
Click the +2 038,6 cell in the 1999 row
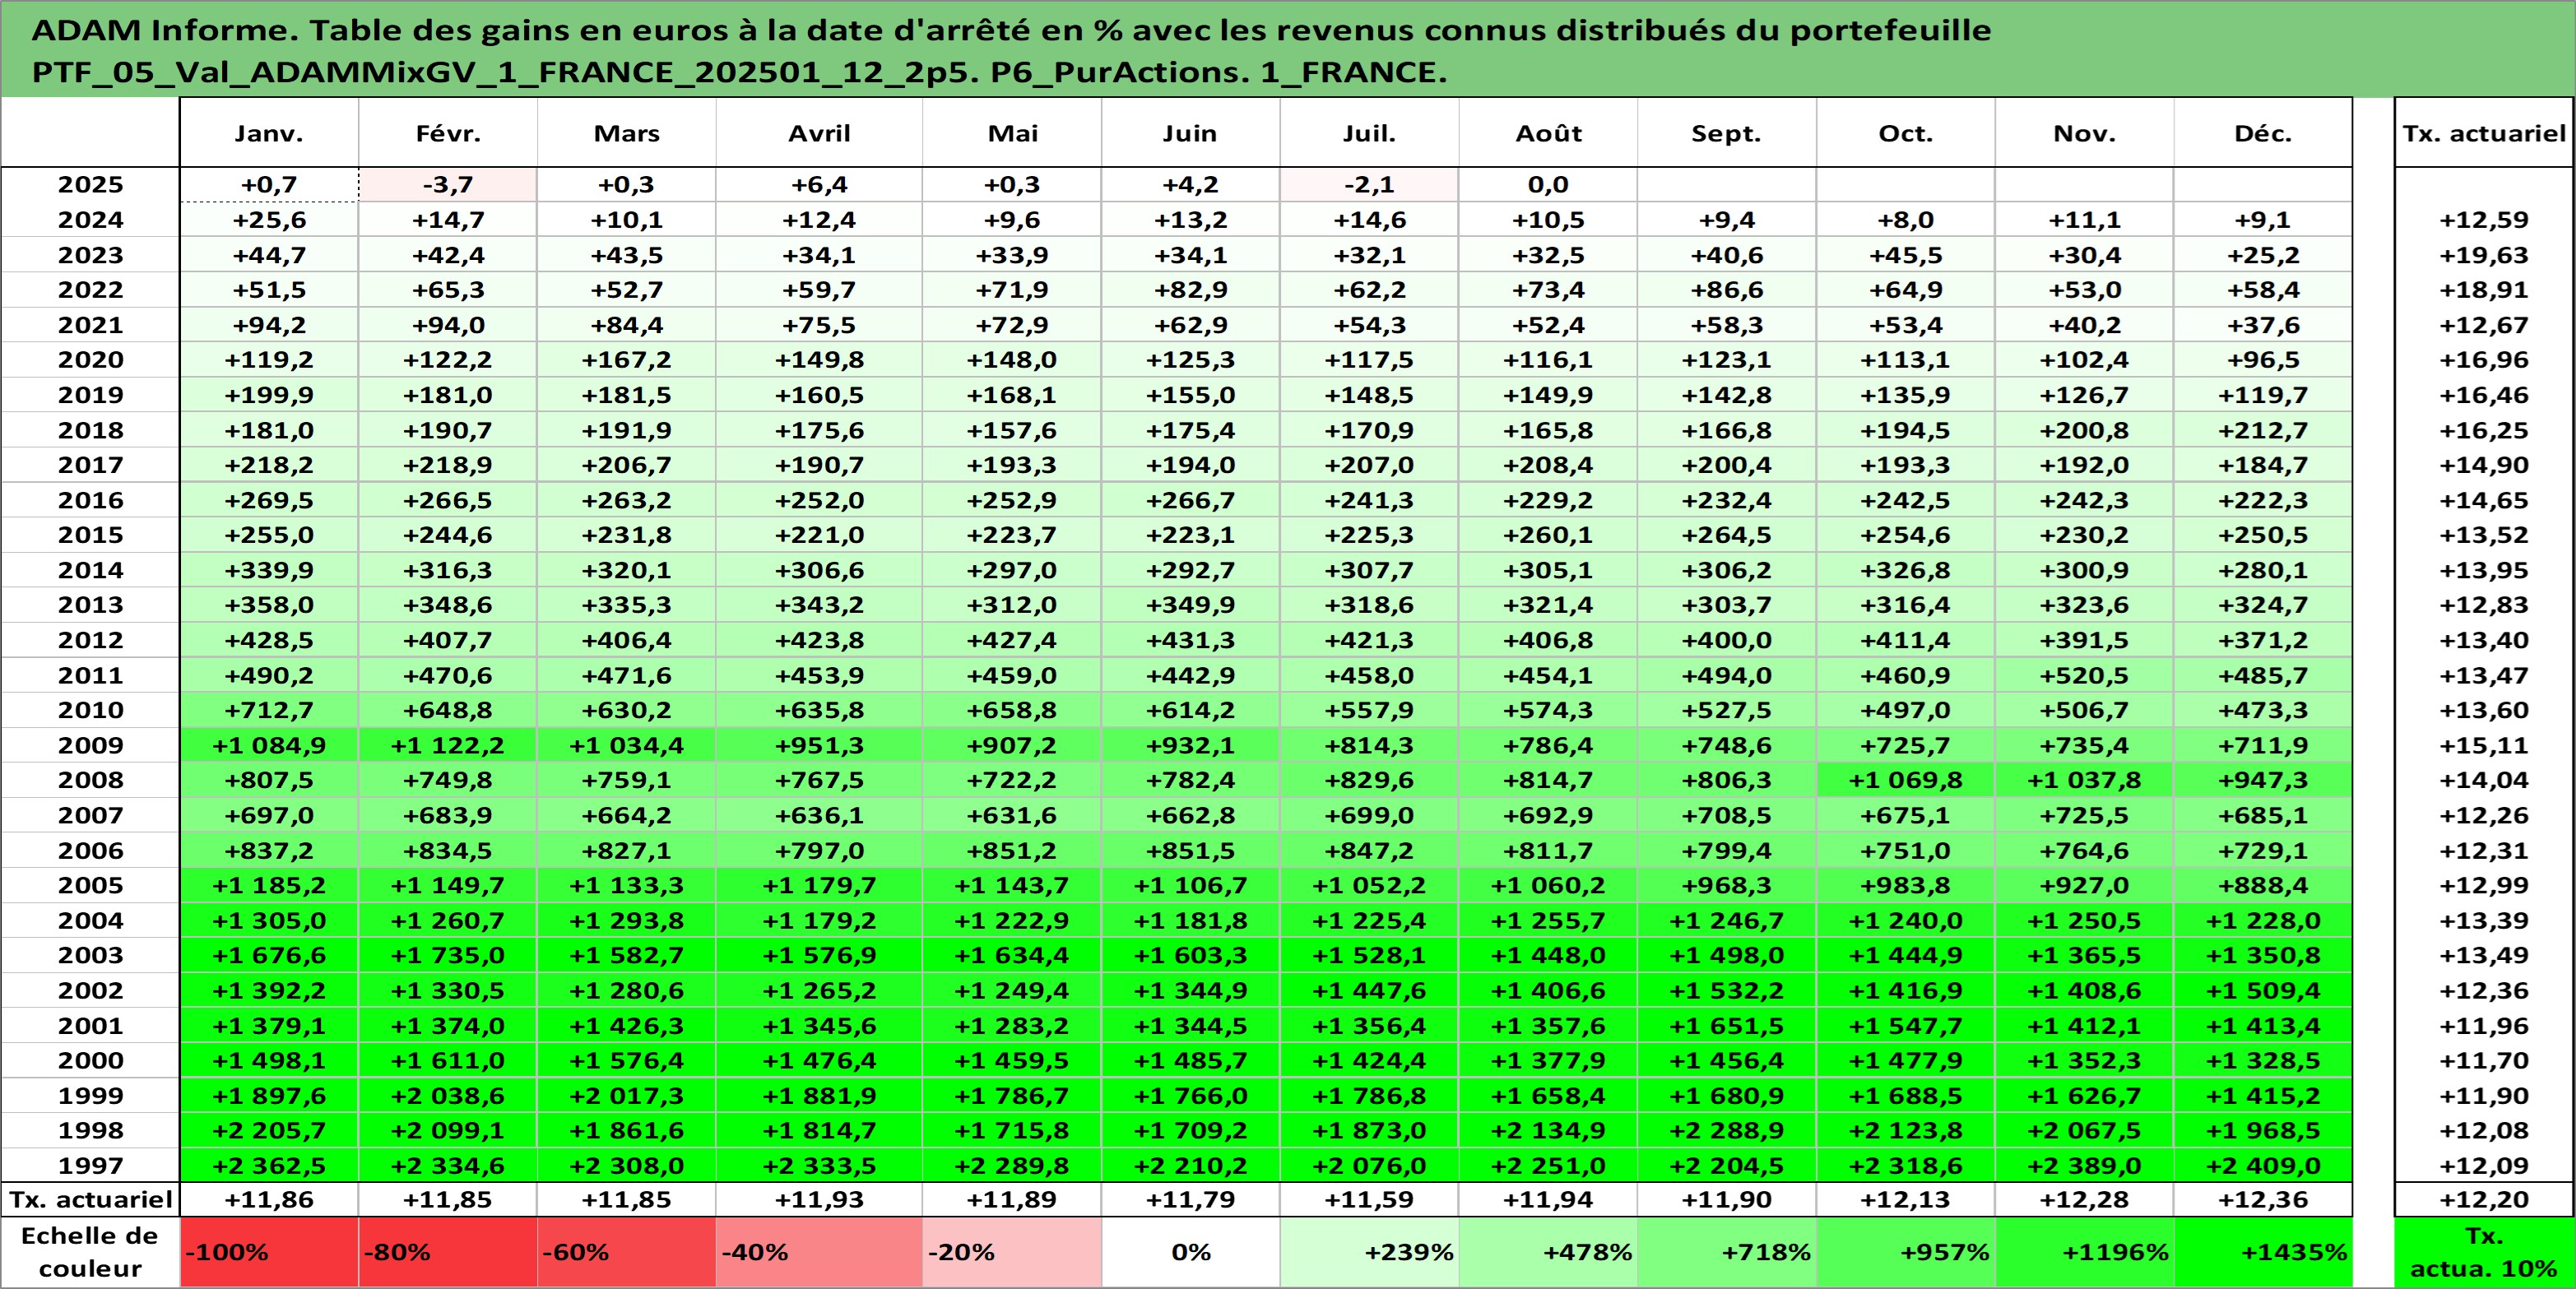(x=448, y=1095)
